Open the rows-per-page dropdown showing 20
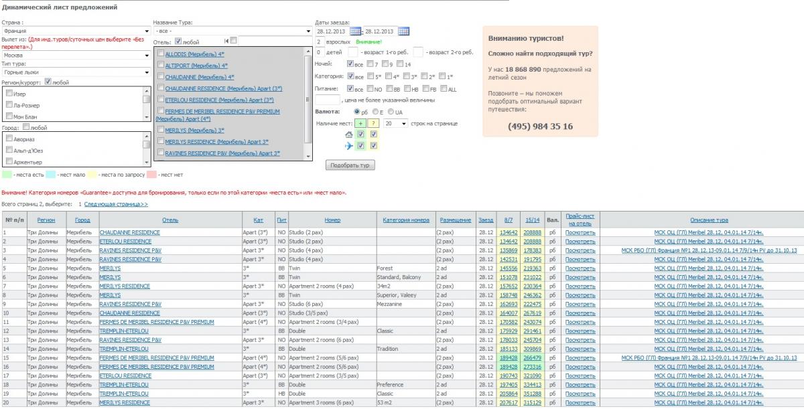 click(x=395, y=124)
